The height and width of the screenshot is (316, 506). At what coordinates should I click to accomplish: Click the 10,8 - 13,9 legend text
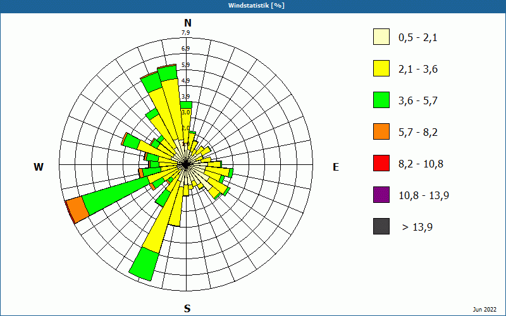(x=424, y=196)
